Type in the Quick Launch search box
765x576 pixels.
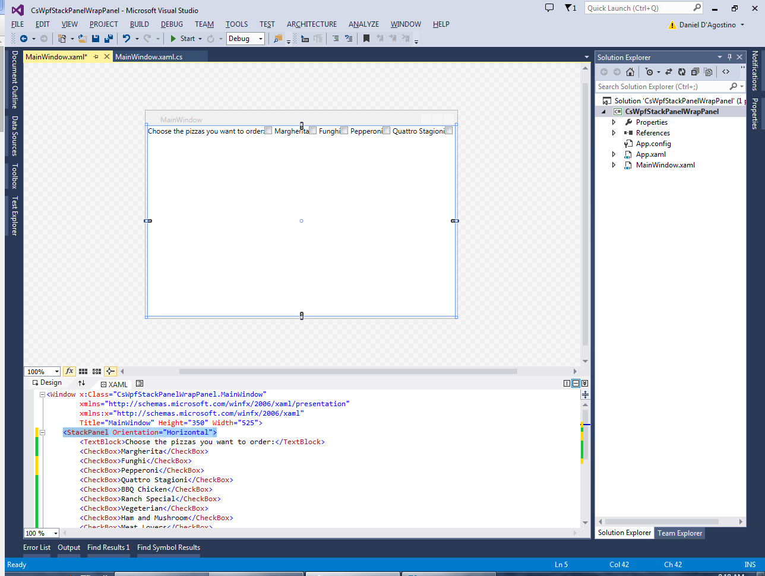point(641,8)
